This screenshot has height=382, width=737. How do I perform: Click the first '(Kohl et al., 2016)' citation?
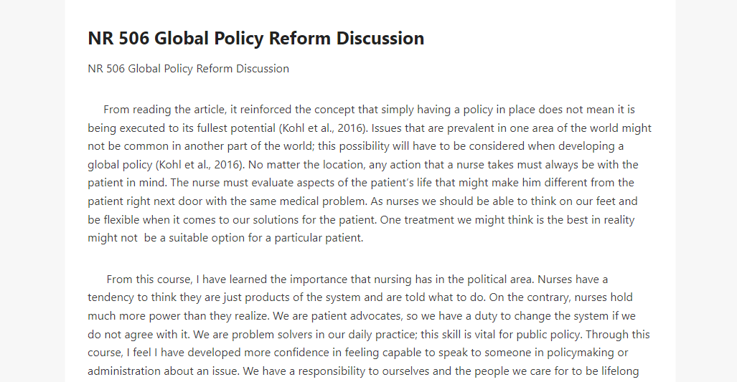pyautogui.click(x=322, y=128)
